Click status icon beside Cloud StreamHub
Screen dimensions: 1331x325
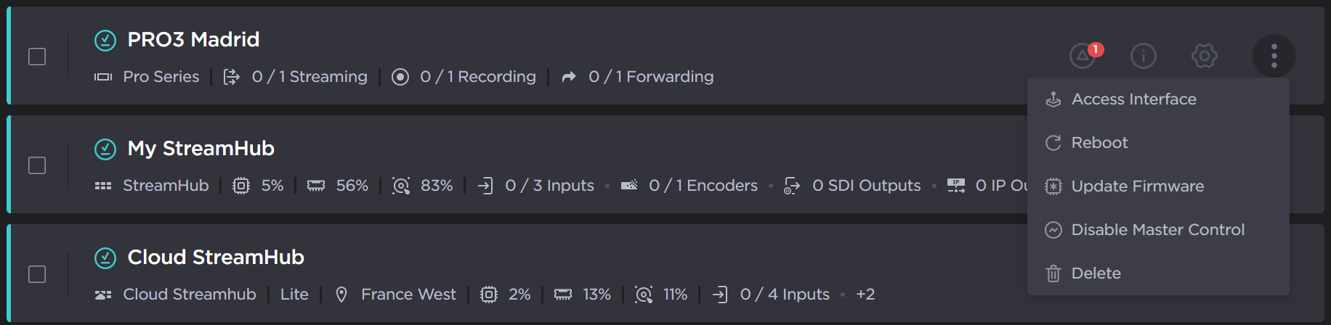coord(105,258)
